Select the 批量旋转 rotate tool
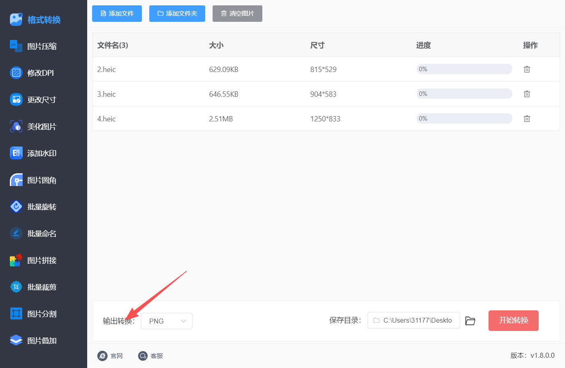 coord(33,207)
